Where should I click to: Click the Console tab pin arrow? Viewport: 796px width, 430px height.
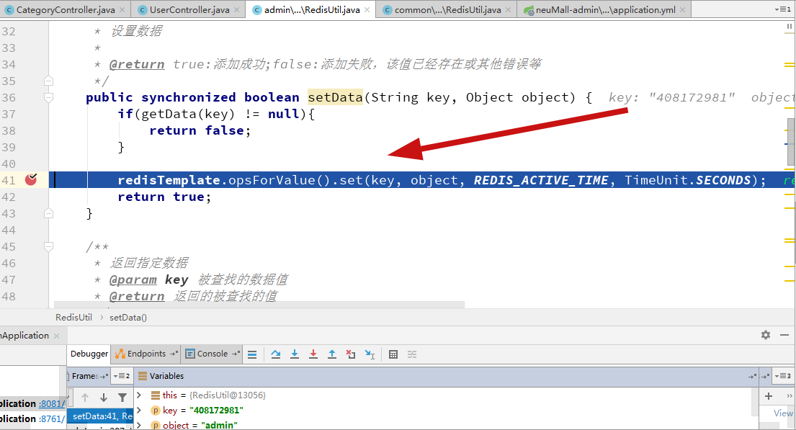pos(236,354)
